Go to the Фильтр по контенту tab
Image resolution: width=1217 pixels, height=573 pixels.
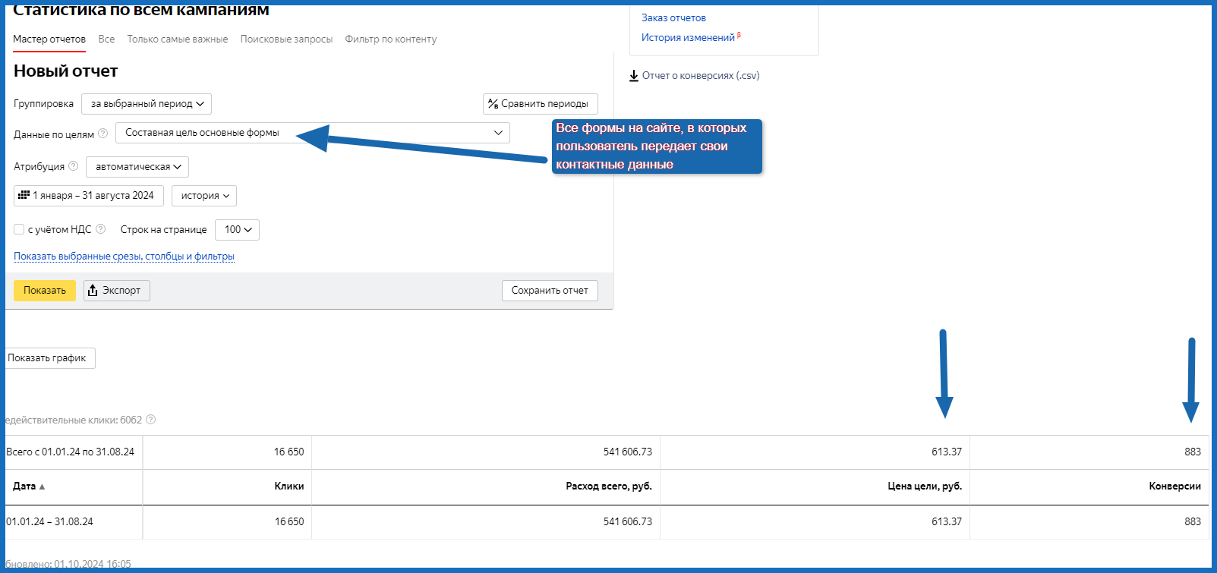click(391, 39)
